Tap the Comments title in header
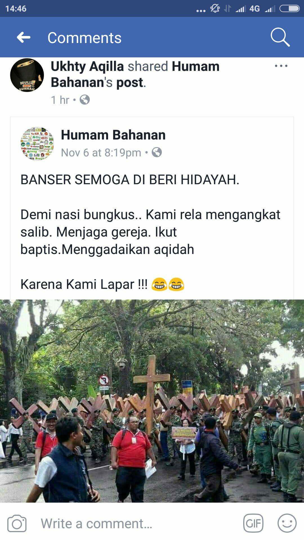 click(84, 38)
